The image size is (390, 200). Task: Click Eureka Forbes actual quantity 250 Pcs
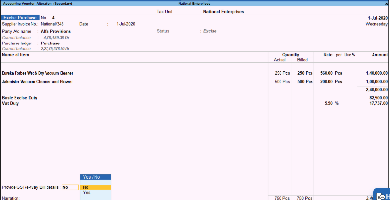pos(282,73)
